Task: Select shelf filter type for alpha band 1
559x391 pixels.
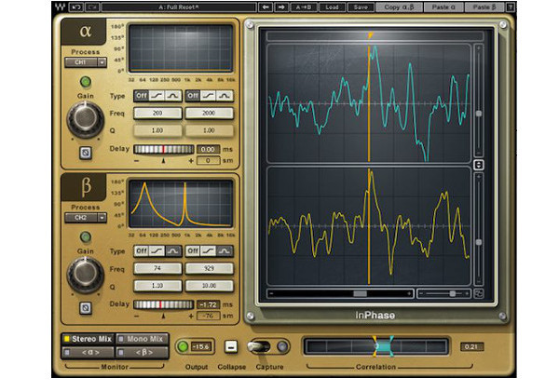Action: coord(157,96)
